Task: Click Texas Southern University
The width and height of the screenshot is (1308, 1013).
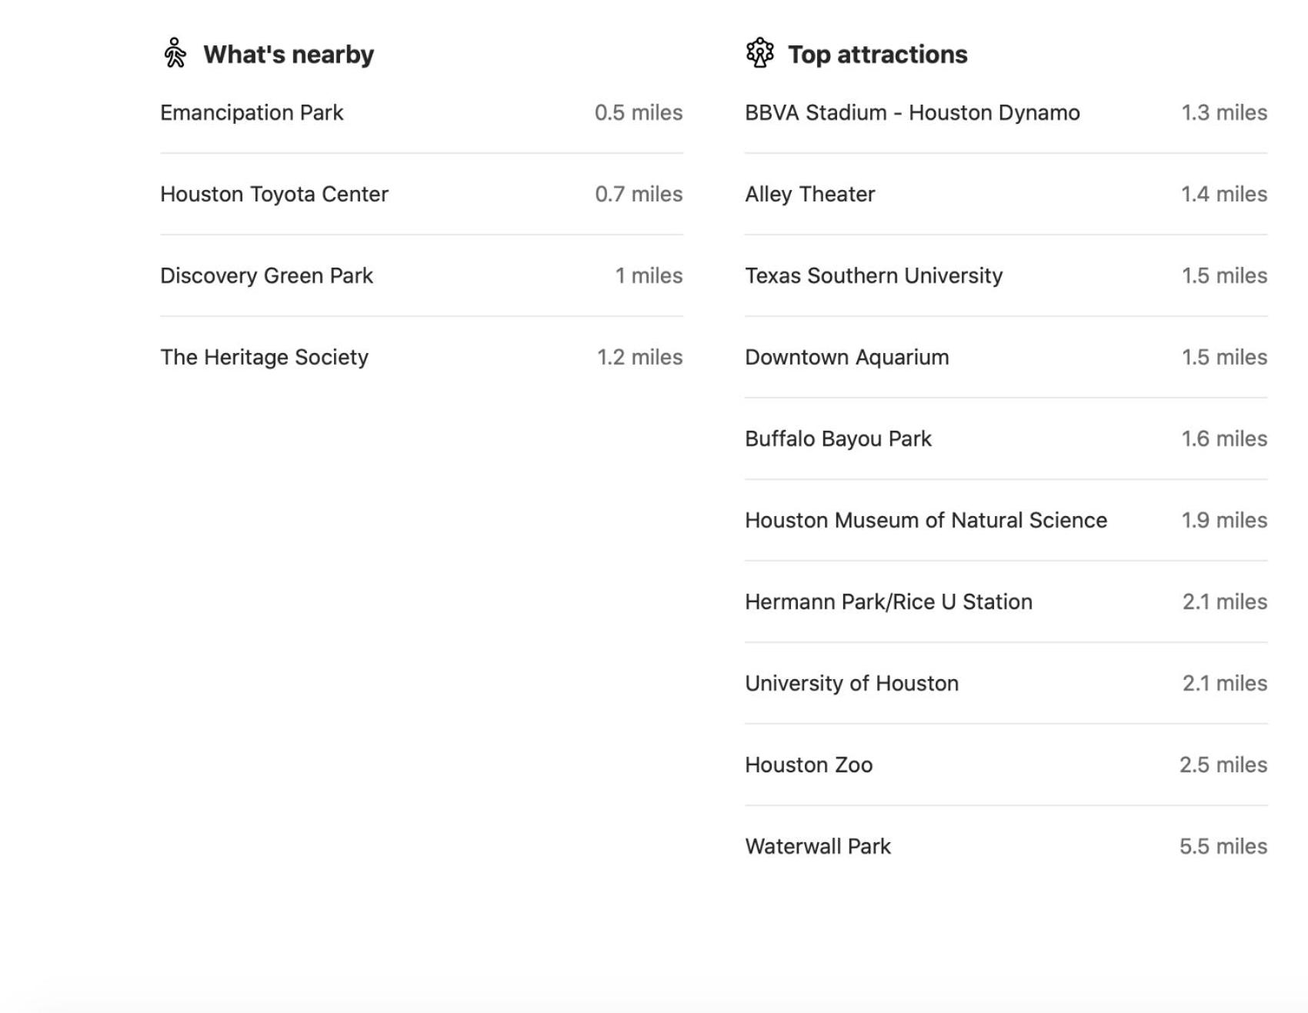Action: [x=874, y=276]
